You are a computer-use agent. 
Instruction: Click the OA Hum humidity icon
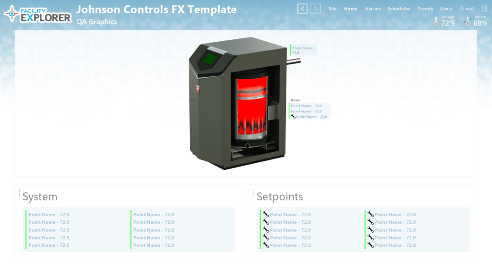tap(467, 21)
